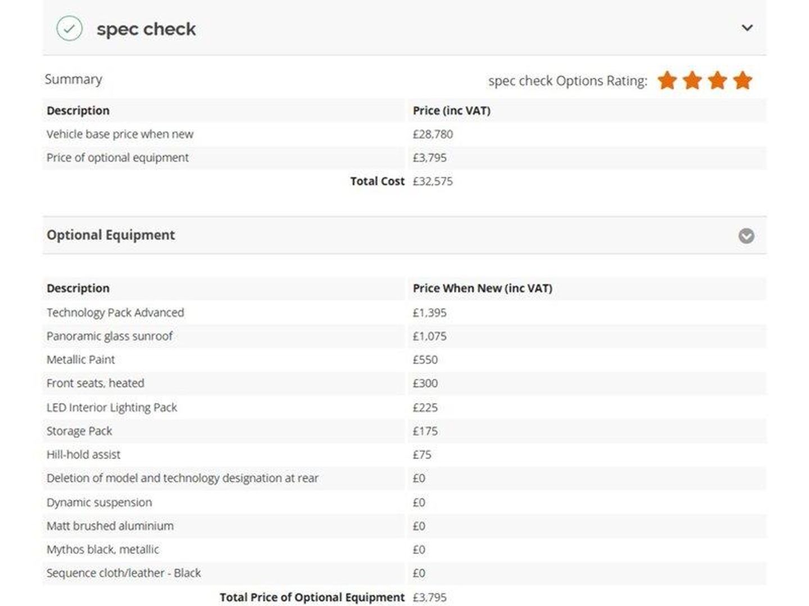Viewport: 809px width, 606px height.
Task: Click the spec check heading text
Action: pyautogui.click(x=146, y=29)
